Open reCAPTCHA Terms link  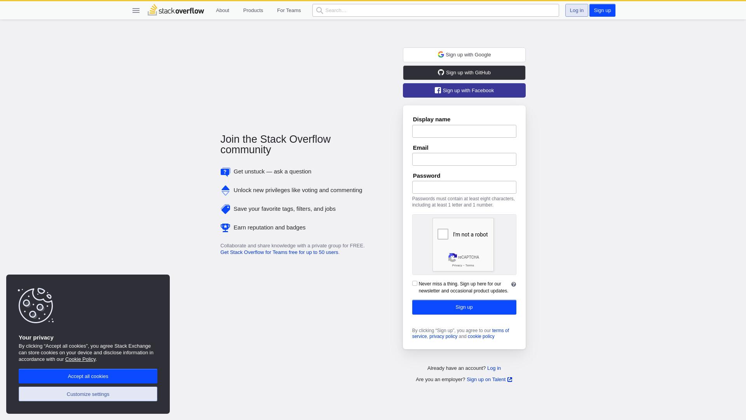coord(470,266)
